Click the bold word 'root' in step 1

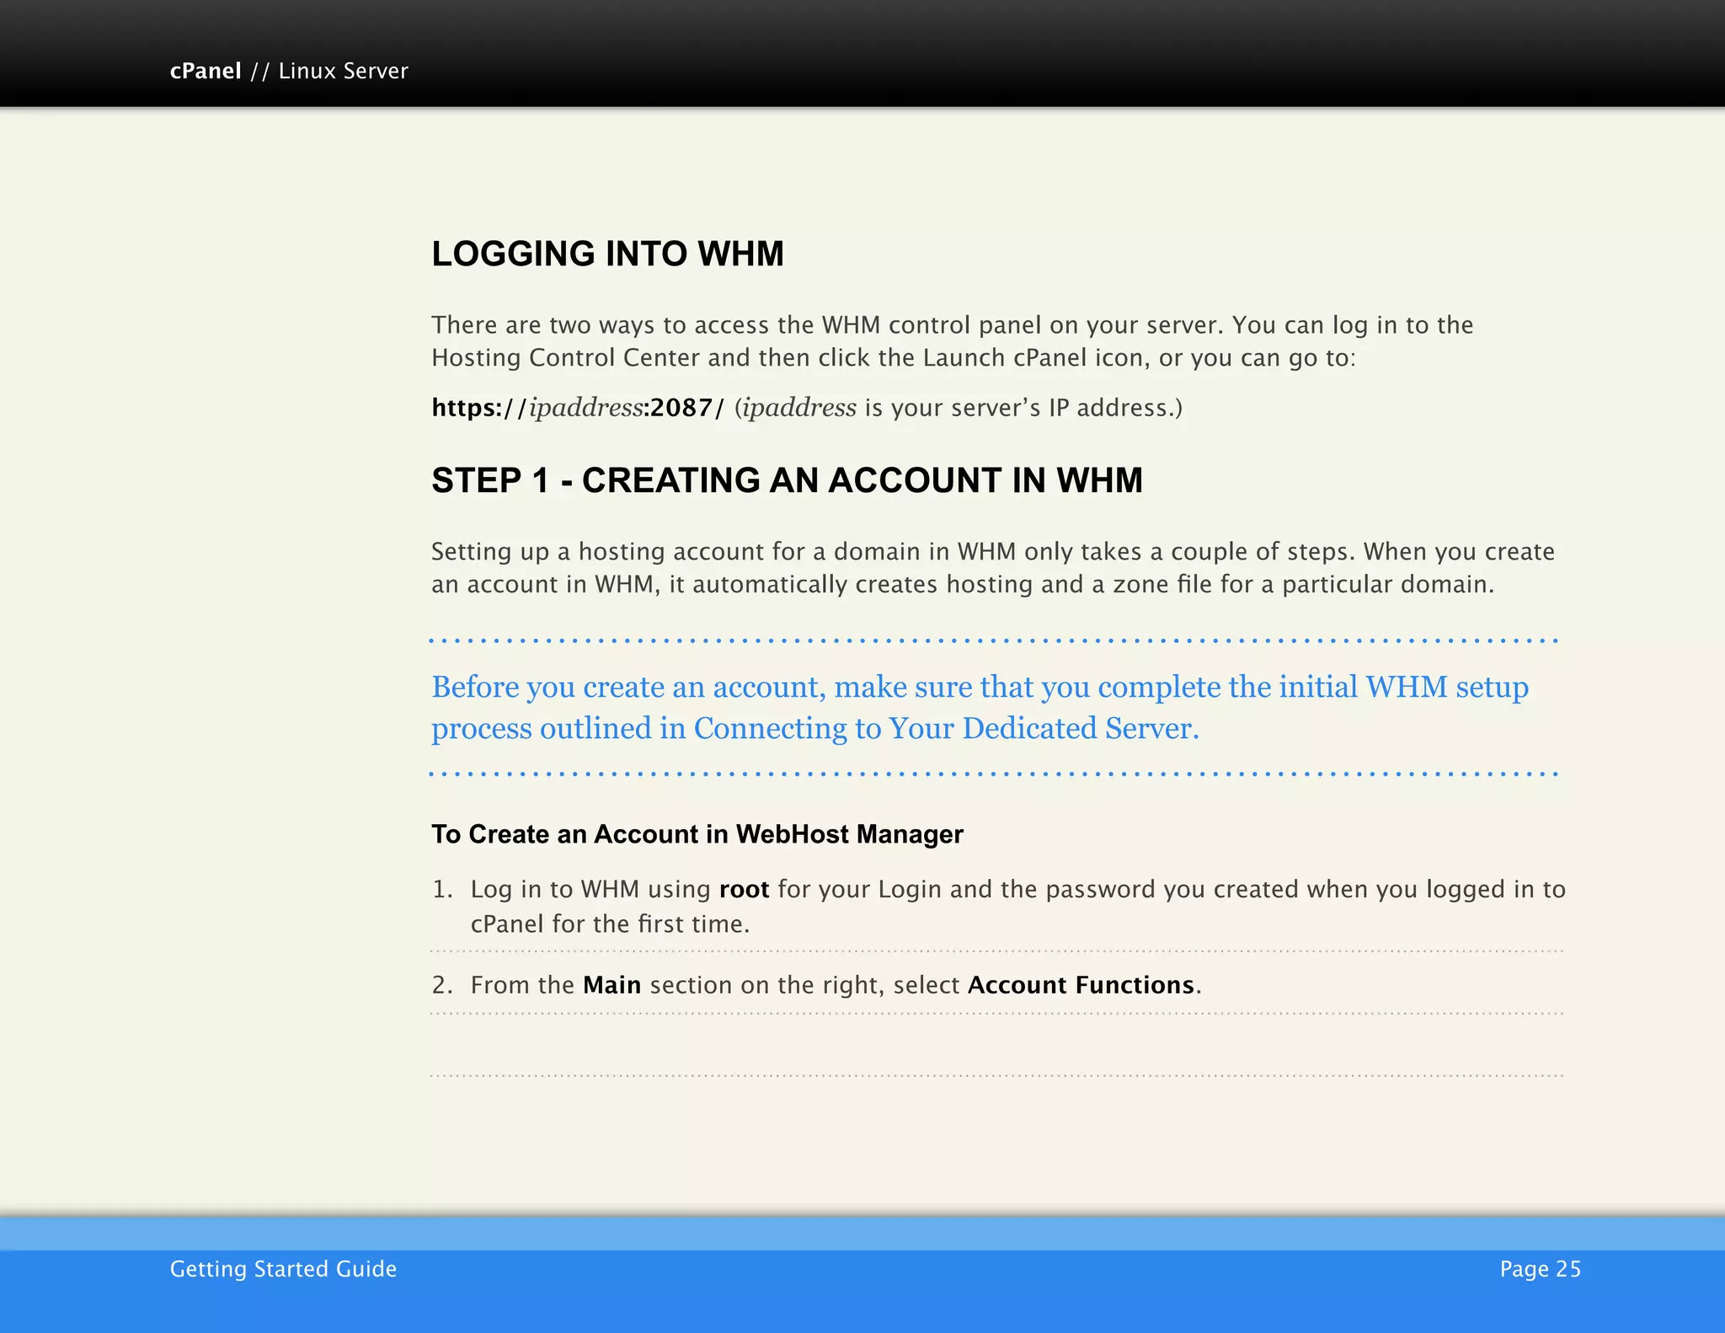click(x=744, y=890)
